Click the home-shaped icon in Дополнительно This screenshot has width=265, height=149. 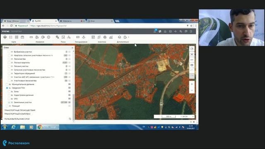[x=125, y=37]
